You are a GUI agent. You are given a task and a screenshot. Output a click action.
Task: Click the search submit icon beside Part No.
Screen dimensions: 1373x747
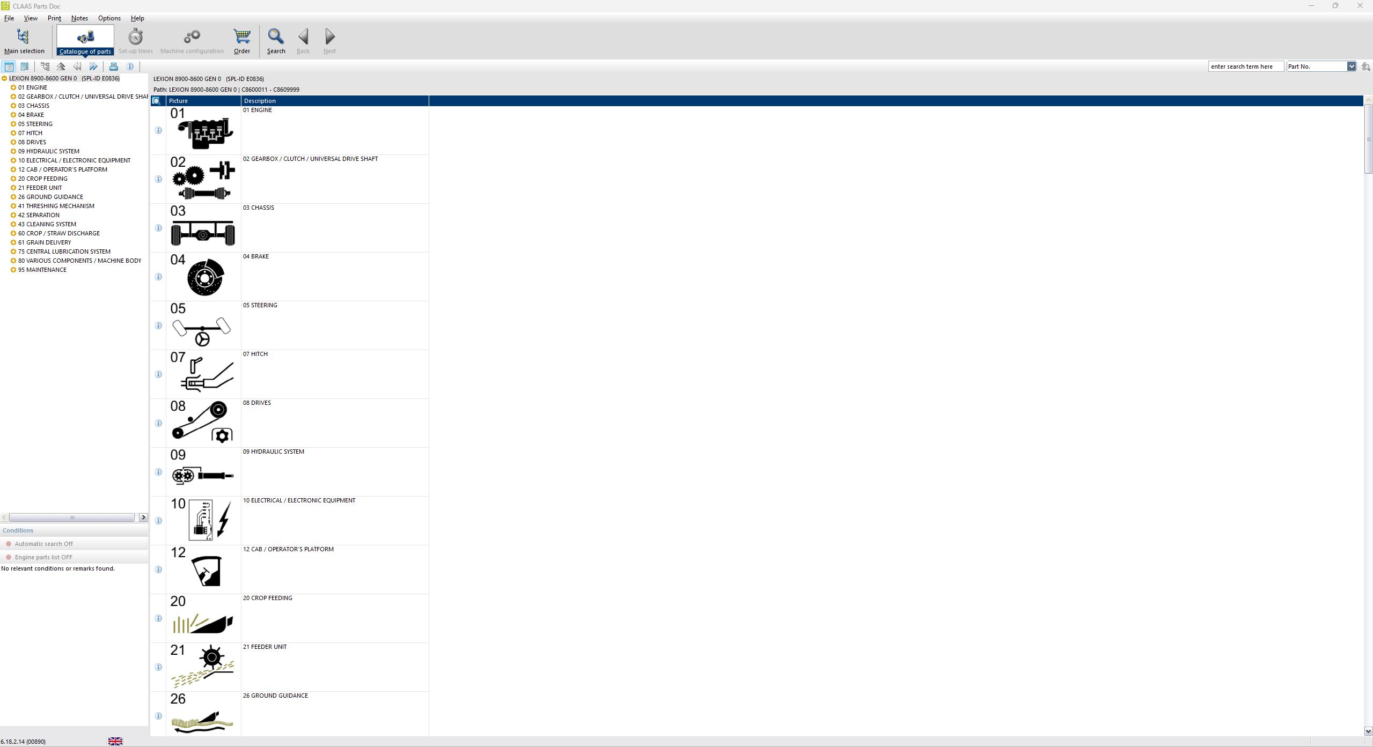tap(1365, 66)
